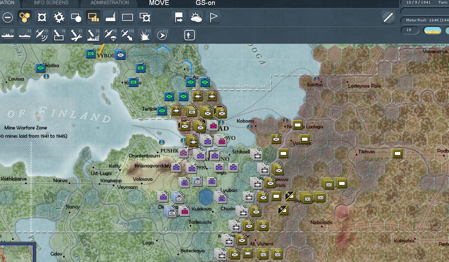Click the MOVE mode label
The image size is (449, 262).
pyautogui.click(x=159, y=3)
